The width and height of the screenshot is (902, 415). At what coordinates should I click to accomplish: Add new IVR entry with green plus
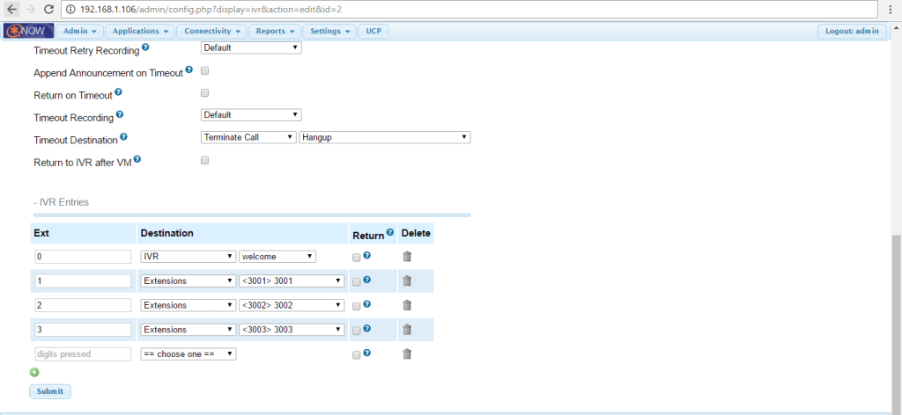[x=34, y=372]
